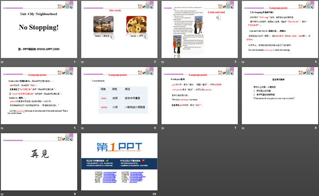Click slide number 7 label
Image resolution: width=319 pixels, height=196 pixels.
click(x=236, y=128)
